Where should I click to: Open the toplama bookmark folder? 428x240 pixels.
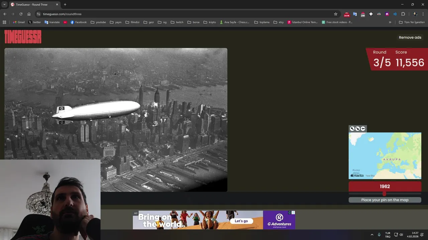pyautogui.click(x=262, y=22)
